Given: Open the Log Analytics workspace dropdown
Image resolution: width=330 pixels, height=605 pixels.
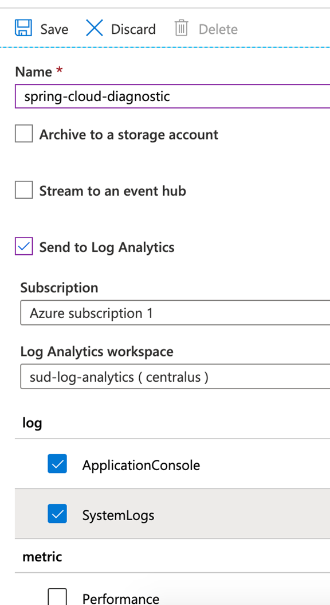Looking at the screenshot, I should click(x=175, y=377).
